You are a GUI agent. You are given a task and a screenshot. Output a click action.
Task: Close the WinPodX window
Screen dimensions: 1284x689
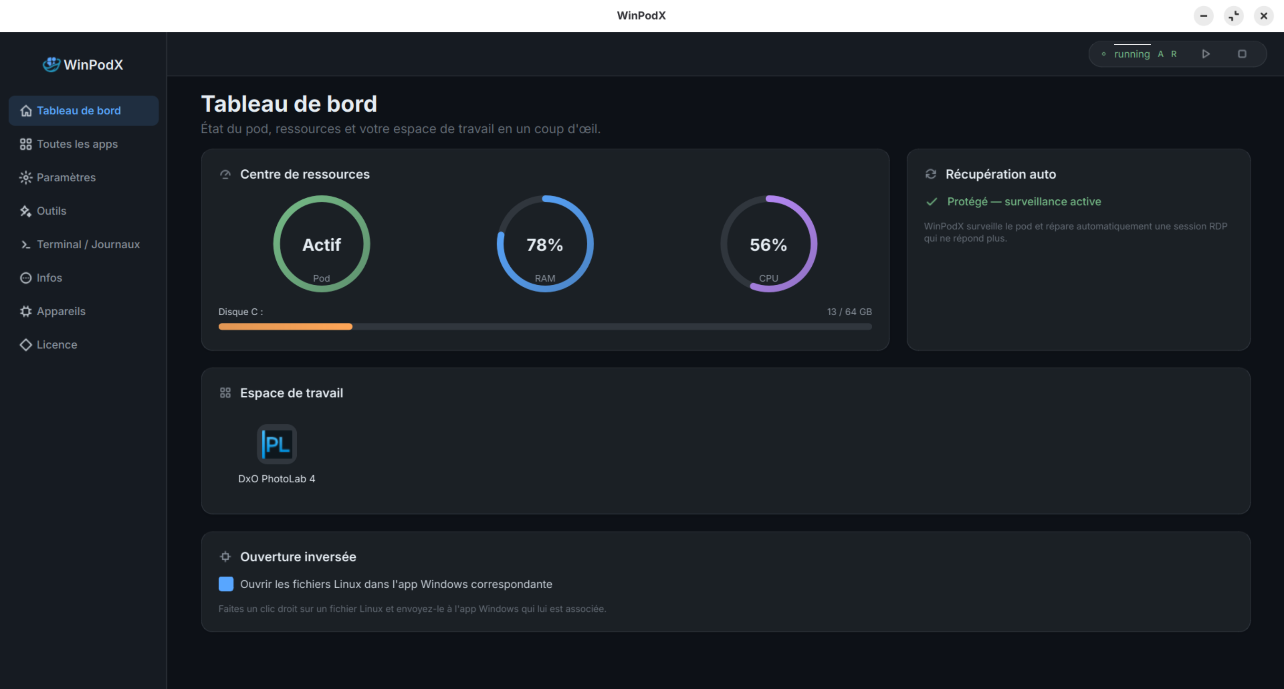(x=1264, y=16)
